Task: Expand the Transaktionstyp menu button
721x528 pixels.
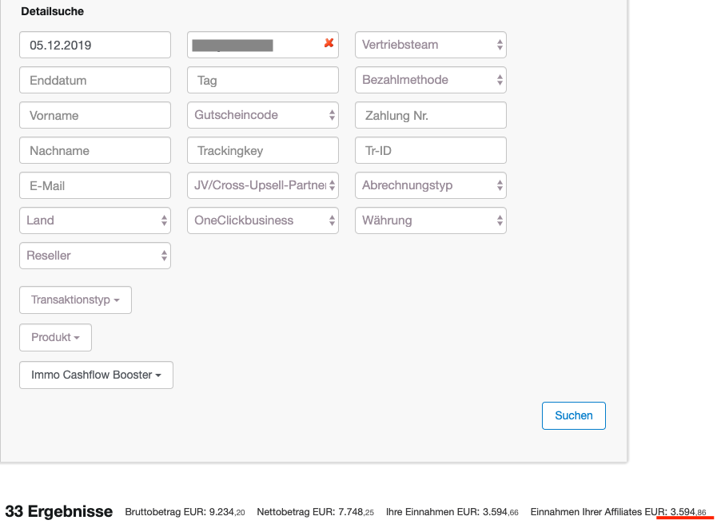Action: point(75,300)
